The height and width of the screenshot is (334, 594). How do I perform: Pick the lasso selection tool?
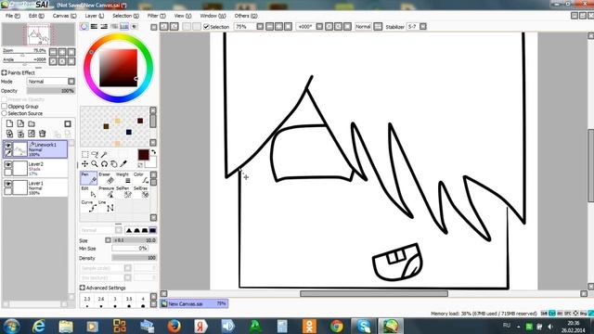click(x=95, y=154)
